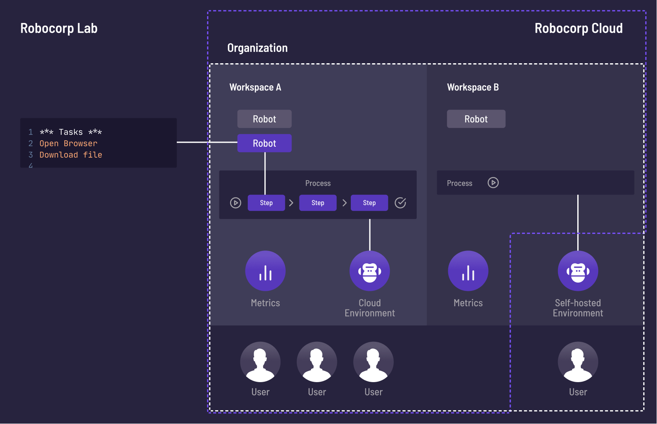657x424 pixels.
Task: Select the User avatar below Self-hosted Environment
Action: pos(578,362)
